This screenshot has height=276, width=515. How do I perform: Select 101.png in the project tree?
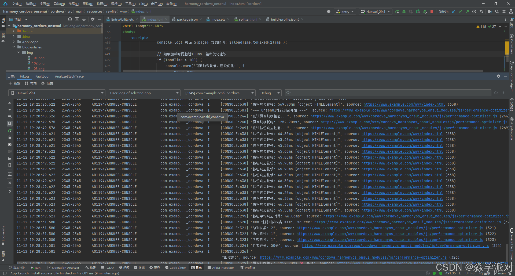tap(38, 58)
